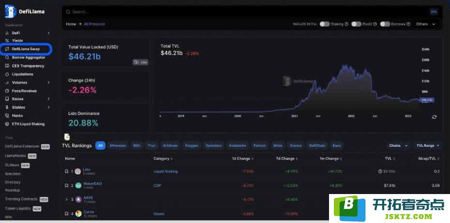Open the Hacks shield-off icon

tap(7, 116)
